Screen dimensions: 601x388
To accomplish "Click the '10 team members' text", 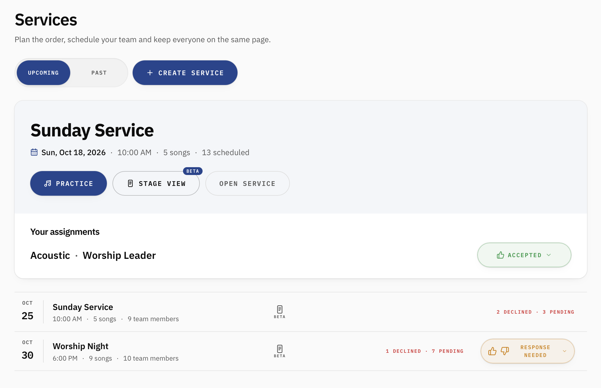I will 151,358.
